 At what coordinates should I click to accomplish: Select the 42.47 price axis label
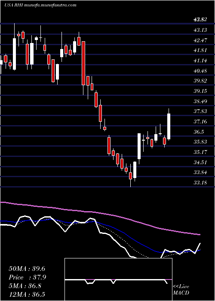click(x=200, y=40)
